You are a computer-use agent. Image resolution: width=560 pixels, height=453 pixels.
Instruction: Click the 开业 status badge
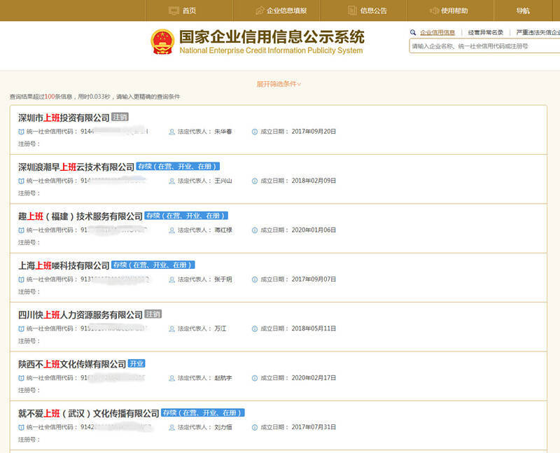click(x=136, y=364)
